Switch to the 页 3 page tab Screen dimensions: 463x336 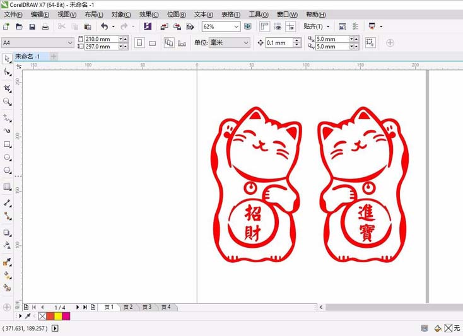(x=146, y=307)
